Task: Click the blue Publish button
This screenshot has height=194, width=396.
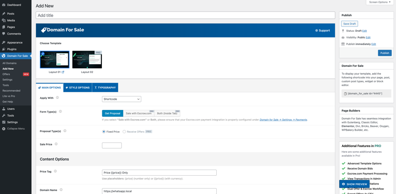Action: tap(384, 53)
